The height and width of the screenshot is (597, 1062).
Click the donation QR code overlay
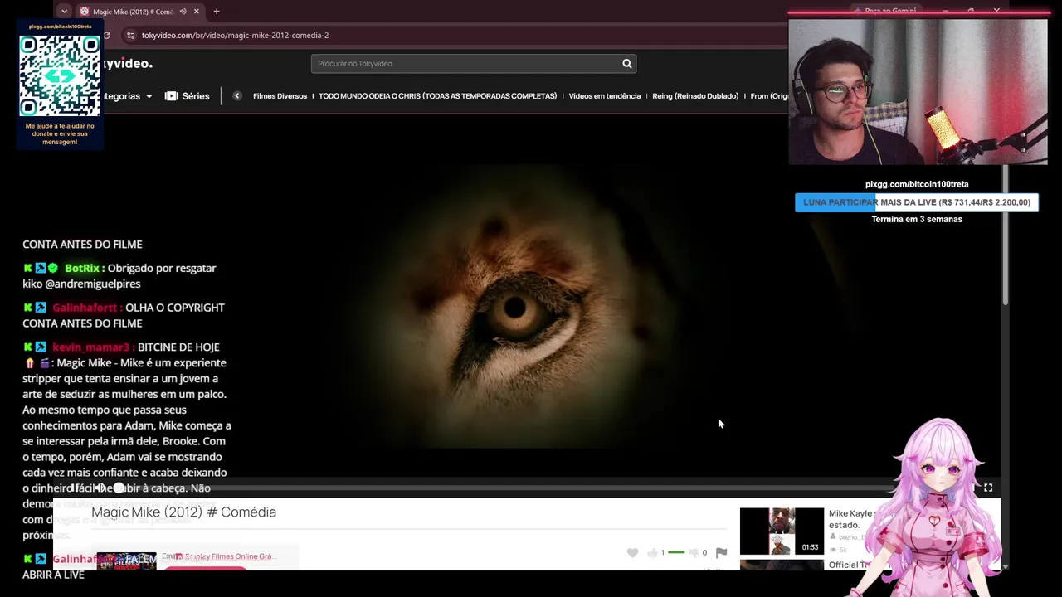(60, 75)
